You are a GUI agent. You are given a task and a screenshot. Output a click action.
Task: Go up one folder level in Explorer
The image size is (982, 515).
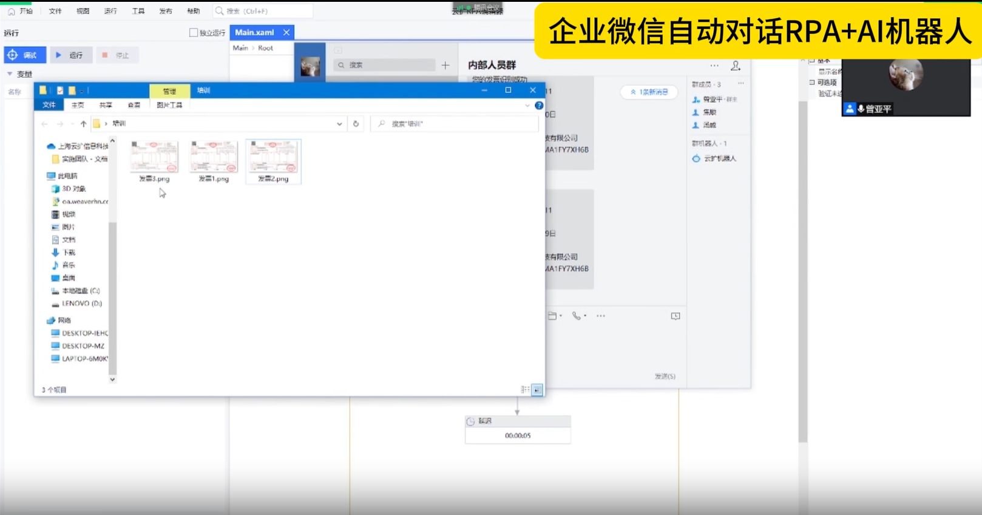(83, 124)
